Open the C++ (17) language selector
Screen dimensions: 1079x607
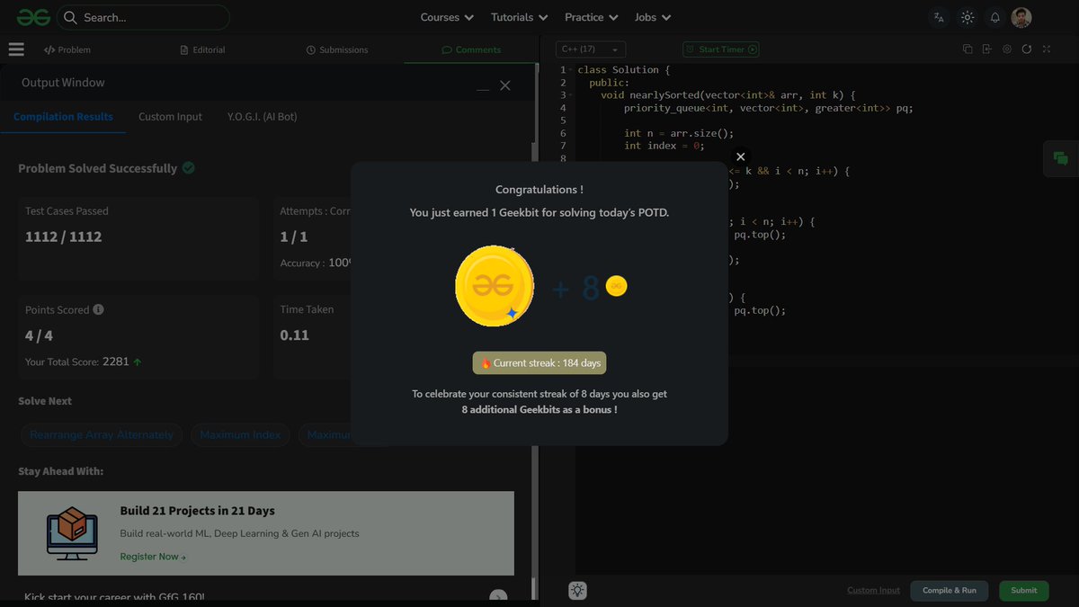tap(591, 49)
